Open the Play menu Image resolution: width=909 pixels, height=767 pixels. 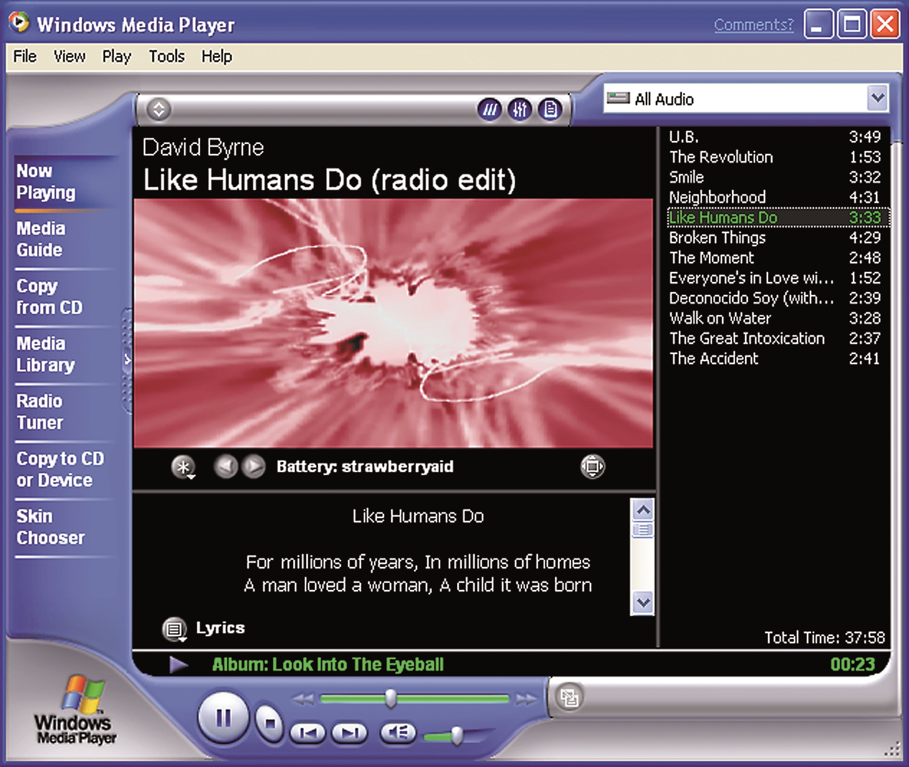pyautogui.click(x=116, y=57)
